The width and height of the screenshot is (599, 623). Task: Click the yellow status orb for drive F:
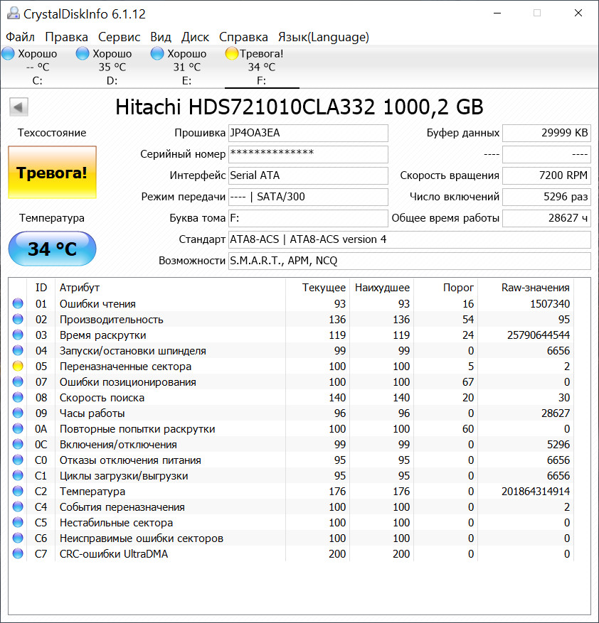(x=232, y=53)
